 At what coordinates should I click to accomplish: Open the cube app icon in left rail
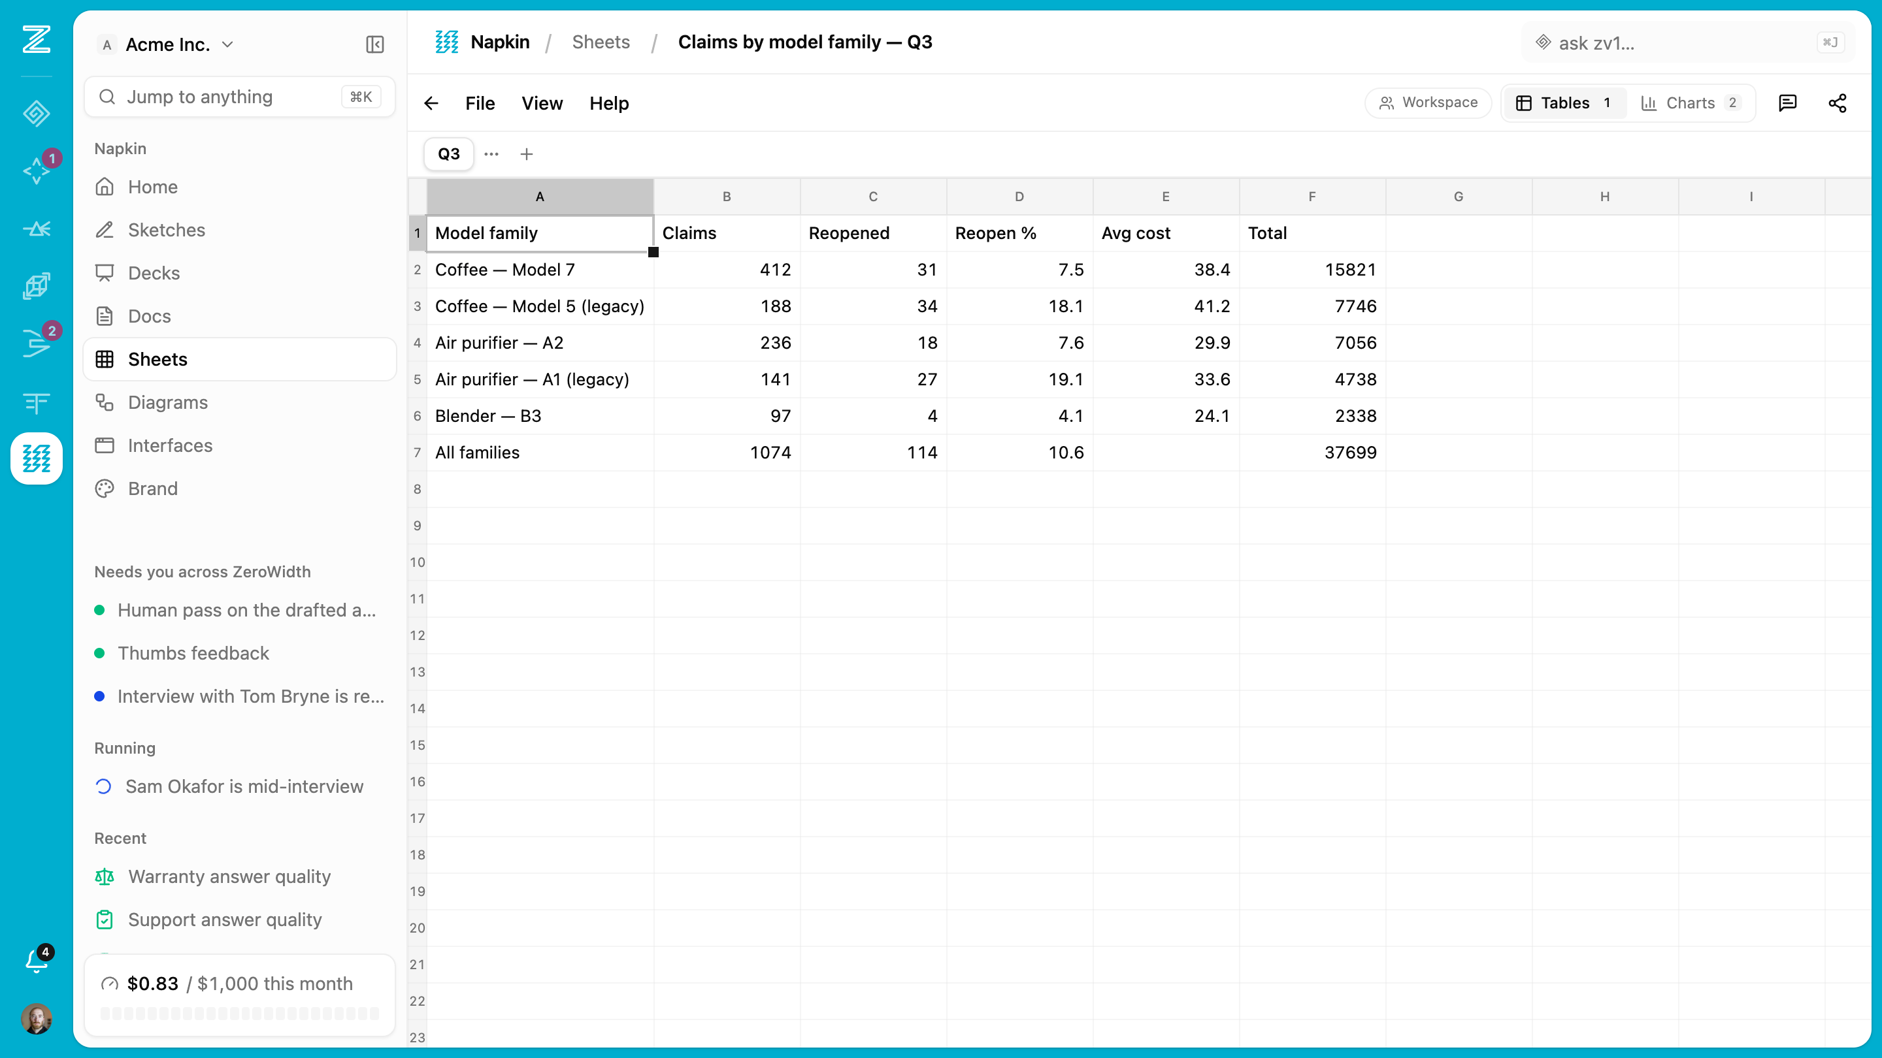point(37,285)
